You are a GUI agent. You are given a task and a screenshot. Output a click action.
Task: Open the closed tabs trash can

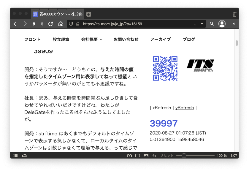click(234, 14)
